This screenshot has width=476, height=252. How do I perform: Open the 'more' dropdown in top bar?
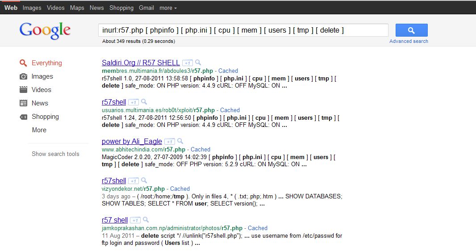pyautogui.click(x=168, y=8)
